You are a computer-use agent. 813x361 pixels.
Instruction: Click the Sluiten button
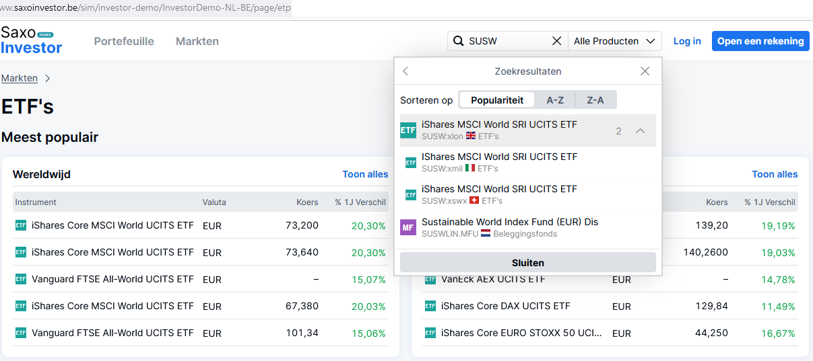(x=528, y=263)
